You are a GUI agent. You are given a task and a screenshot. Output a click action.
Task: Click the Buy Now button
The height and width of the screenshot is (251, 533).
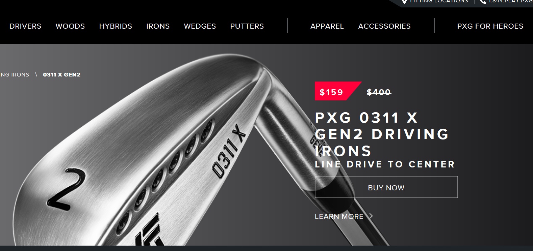coord(386,187)
